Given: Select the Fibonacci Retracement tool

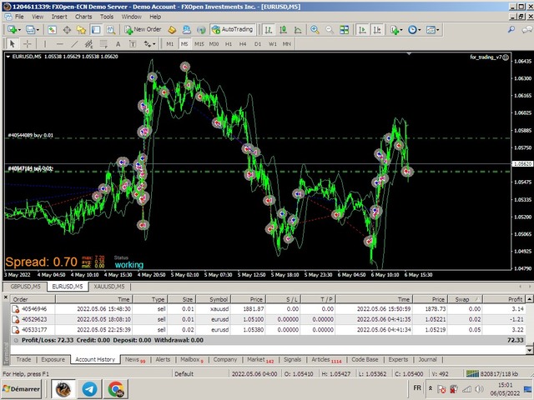Looking at the screenshot, I should [103, 44].
